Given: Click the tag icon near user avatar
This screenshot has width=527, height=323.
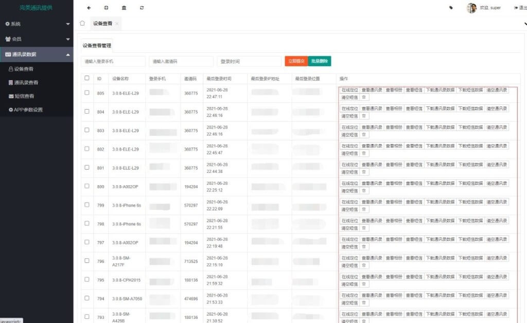Looking at the screenshot, I should [x=451, y=8].
